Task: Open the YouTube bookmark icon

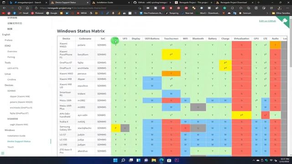Action: coord(3,13)
